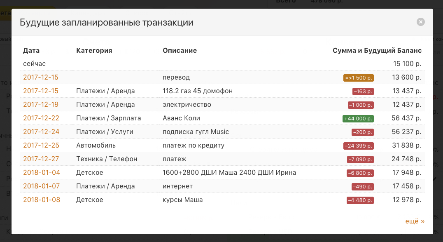Screen dimensions: 443x242
Task: Select the 2017-12-25 car loan payment date
Action: click(41, 145)
